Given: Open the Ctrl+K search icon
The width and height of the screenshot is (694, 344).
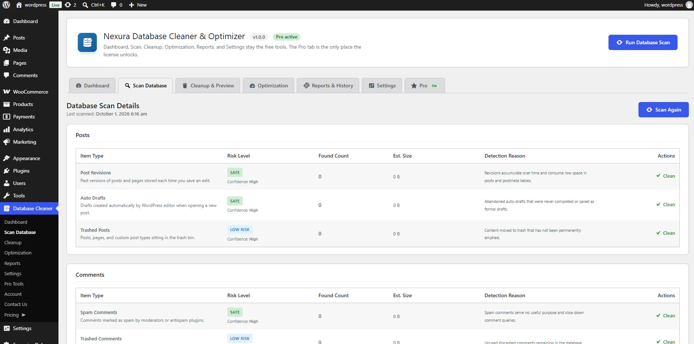Looking at the screenshot, I should (x=85, y=5).
